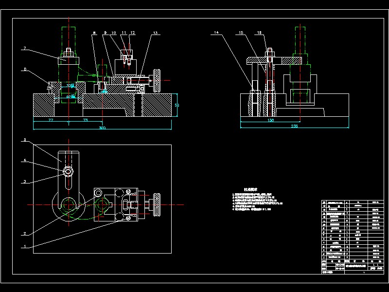Select the 300 overall length dimension
The width and height of the screenshot is (389, 292).
click(102, 128)
